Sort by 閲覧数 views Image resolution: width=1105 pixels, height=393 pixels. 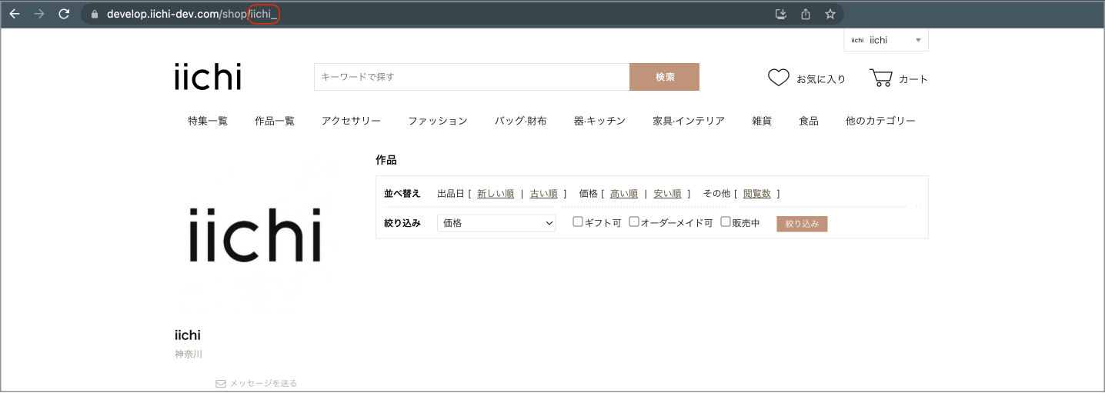coord(757,194)
